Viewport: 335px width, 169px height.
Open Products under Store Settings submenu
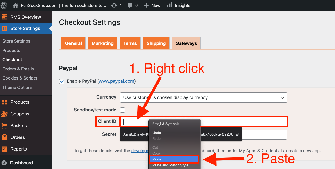[x=11, y=50]
